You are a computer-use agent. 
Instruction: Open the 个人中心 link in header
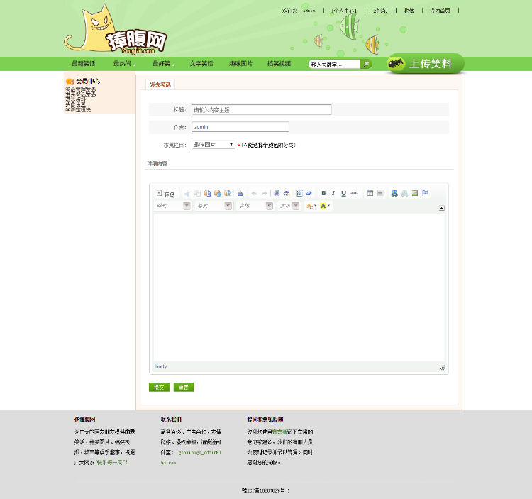[x=344, y=11]
